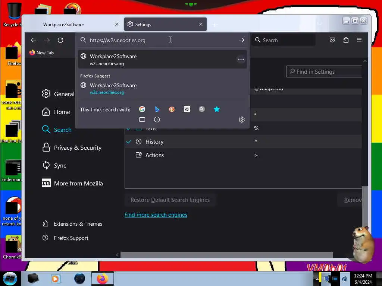The width and height of the screenshot is (382, 286).
Task: Open black folder taskbar icon
Action: [x=33, y=279]
